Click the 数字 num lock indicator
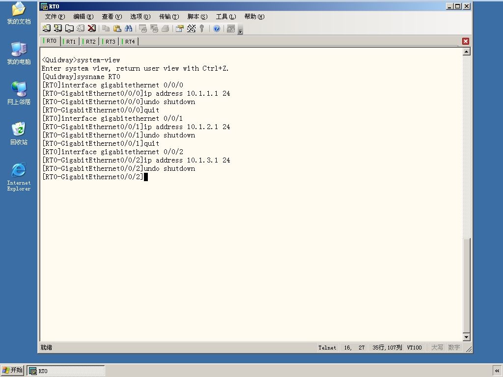 point(454,348)
